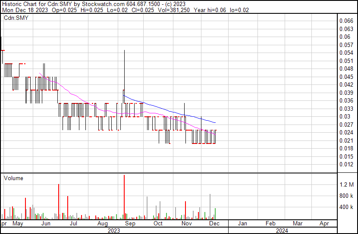This screenshot has height=234, width=358.
Task: Click the Volume panel label
Action: [13, 178]
